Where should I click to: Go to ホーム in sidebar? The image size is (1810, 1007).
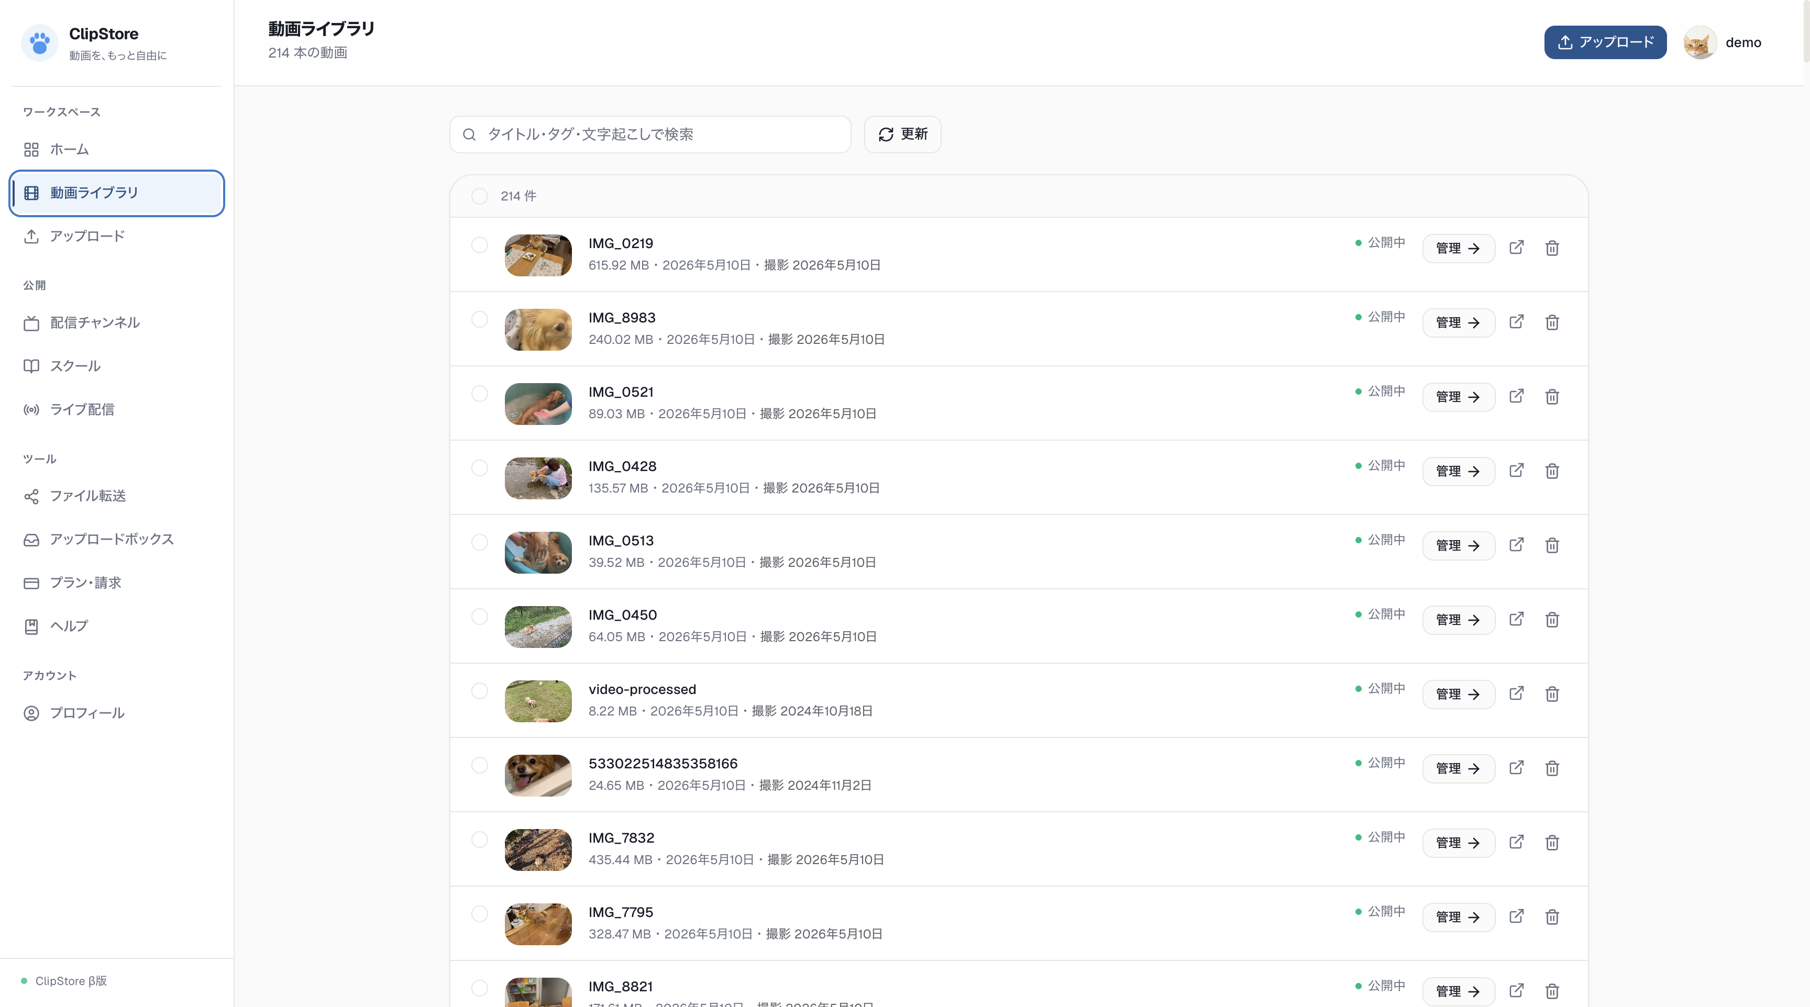pos(117,150)
